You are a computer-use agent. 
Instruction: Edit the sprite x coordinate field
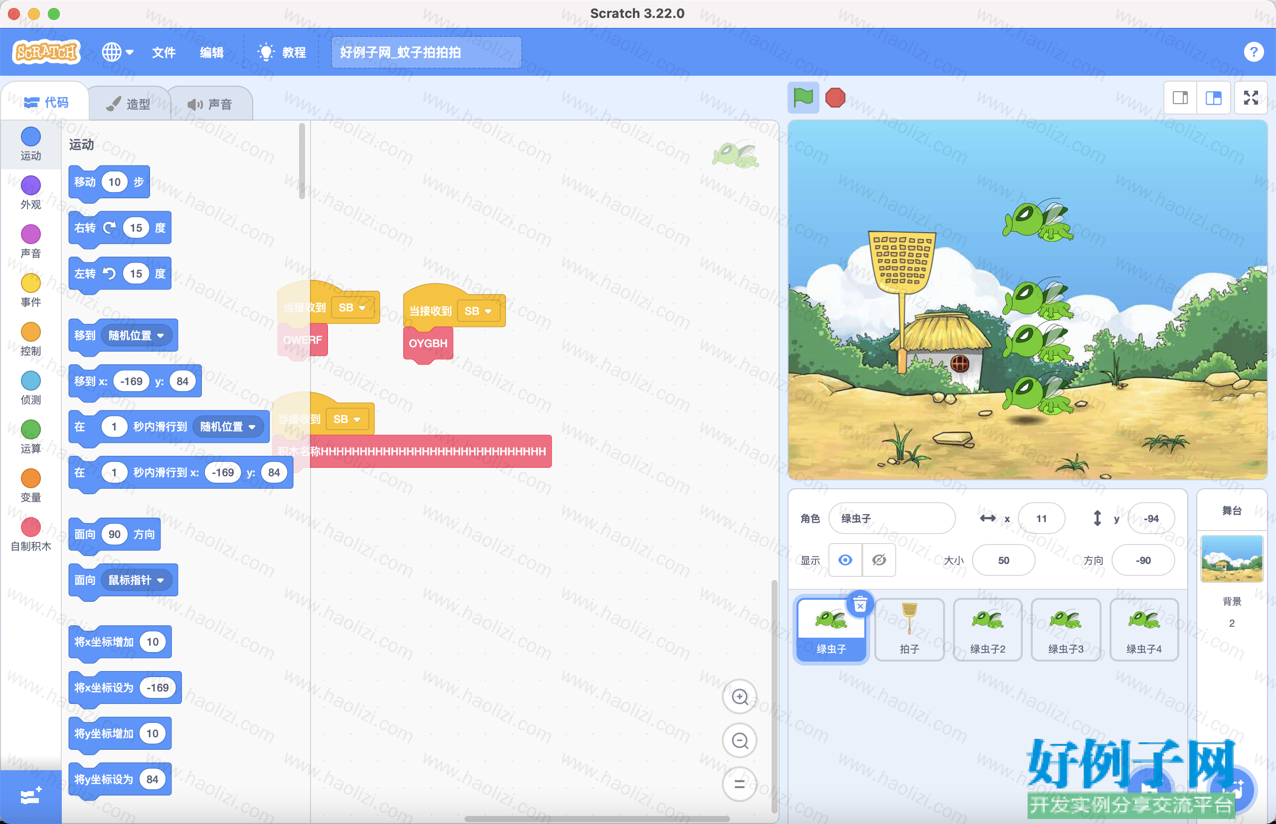click(x=1041, y=518)
